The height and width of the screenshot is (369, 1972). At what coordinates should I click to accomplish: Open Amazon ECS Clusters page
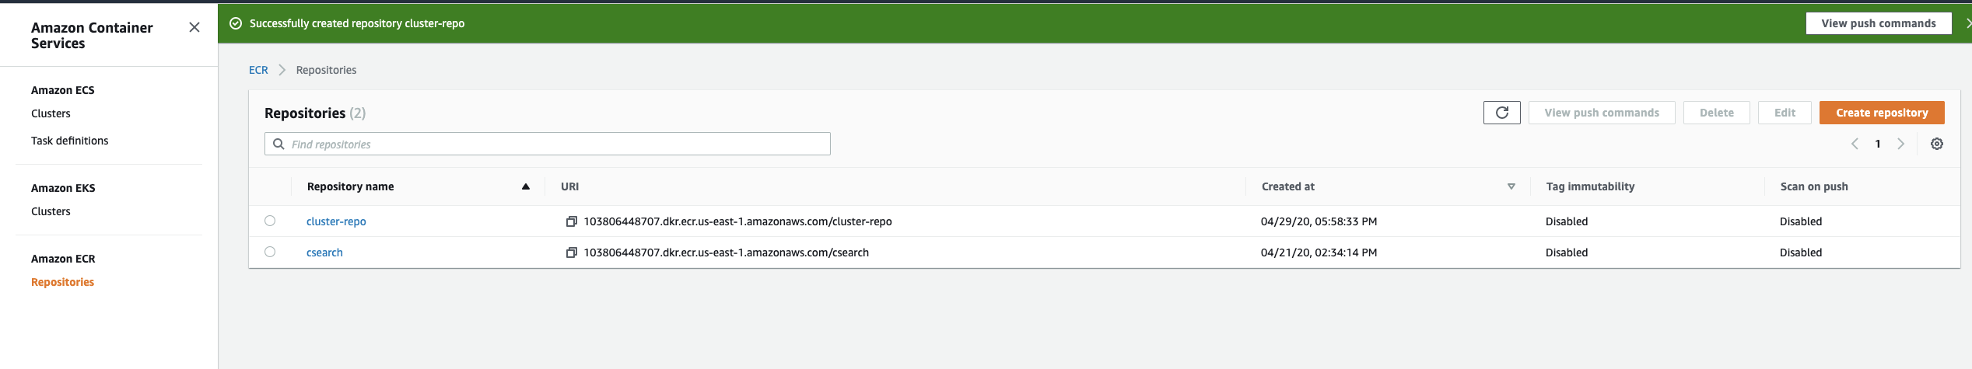[51, 113]
